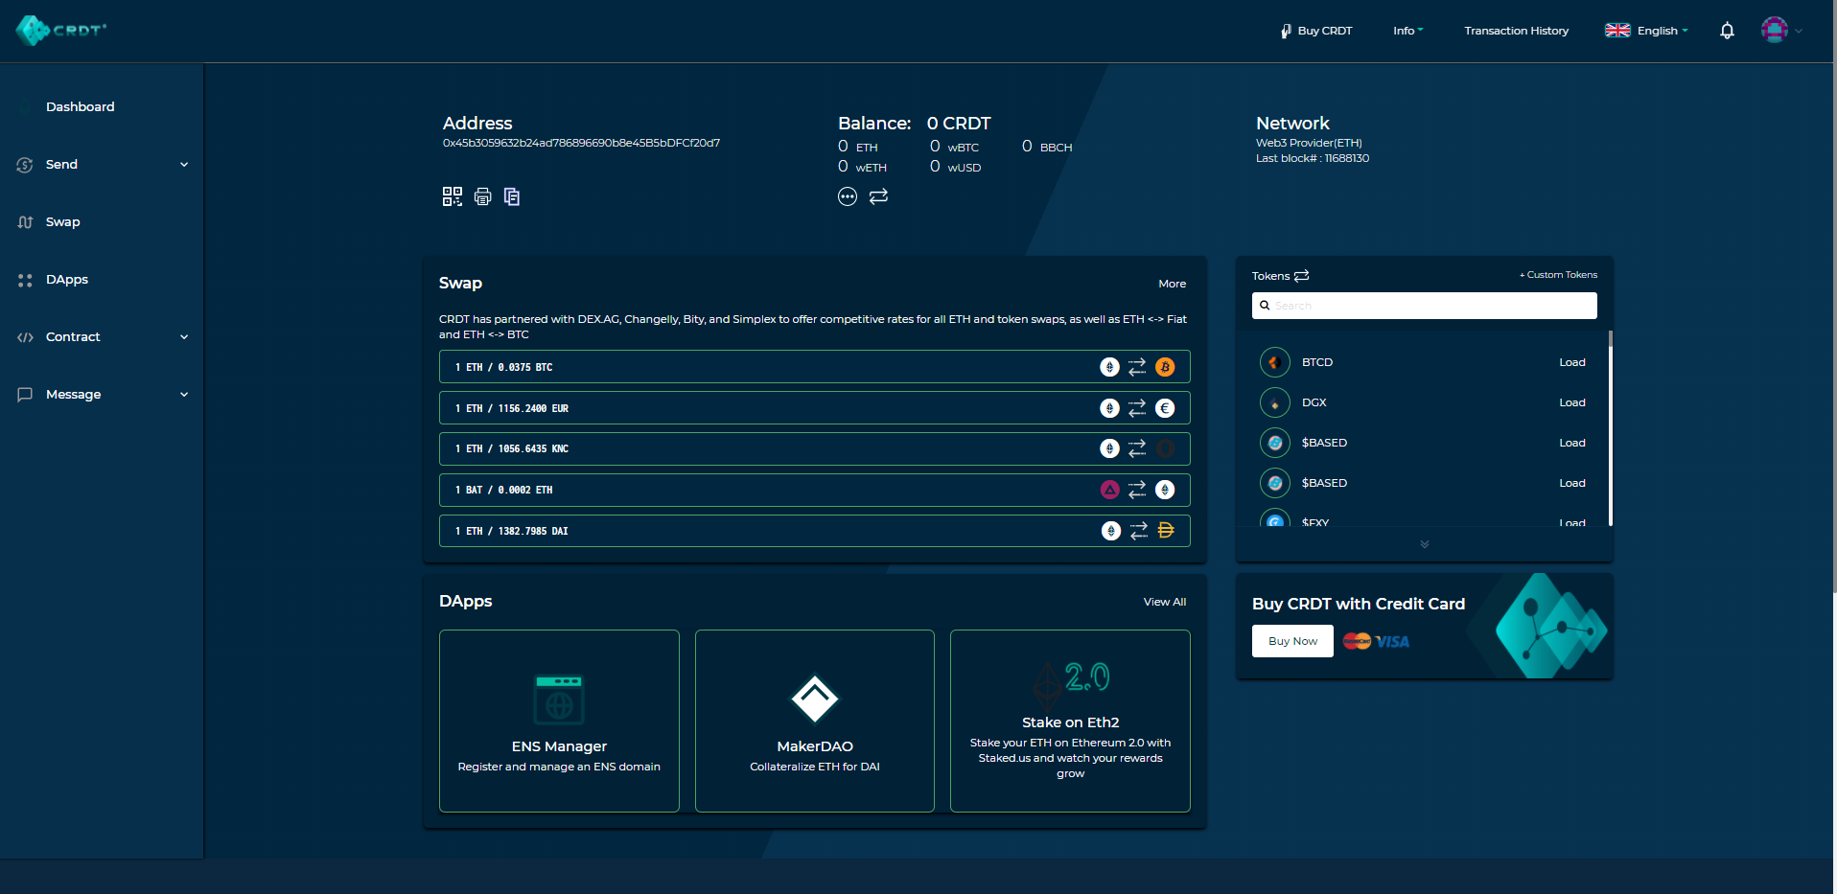Viewport: 1837px width, 894px height.
Task: Click the token search input field
Action: pos(1425,306)
